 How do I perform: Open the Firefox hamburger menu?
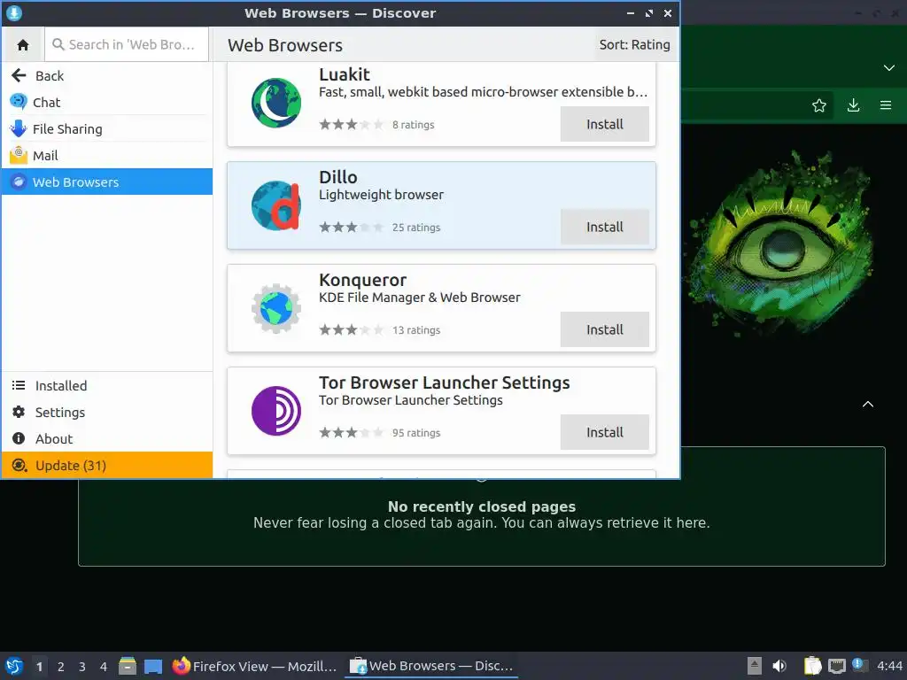[886, 105]
